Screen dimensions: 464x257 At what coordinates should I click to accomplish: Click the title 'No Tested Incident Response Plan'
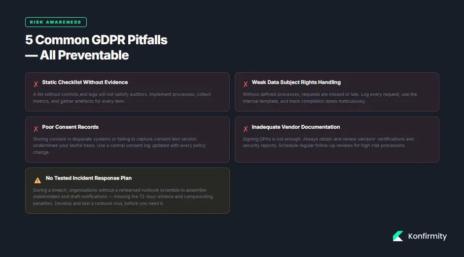point(88,178)
